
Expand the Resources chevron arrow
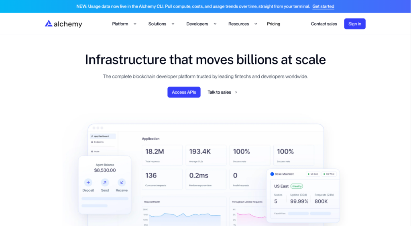tap(256, 24)
